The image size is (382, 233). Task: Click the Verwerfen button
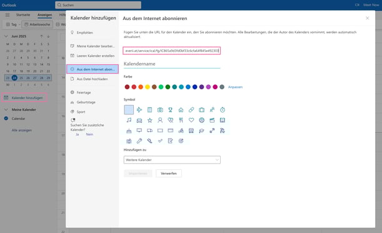[x=169, y=174]
